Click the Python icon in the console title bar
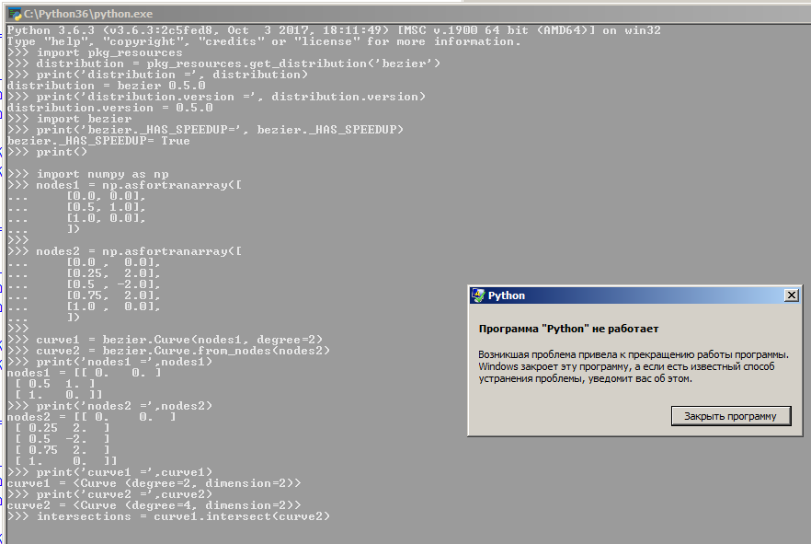This screenshot has width=811, height=544. [18, 13]
